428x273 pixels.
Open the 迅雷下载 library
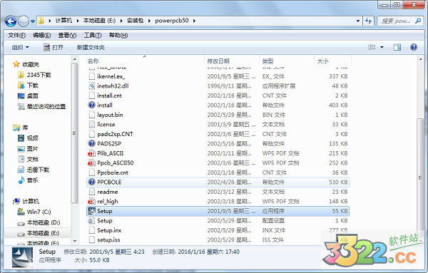pyautogui.click(x=34, y=170)
